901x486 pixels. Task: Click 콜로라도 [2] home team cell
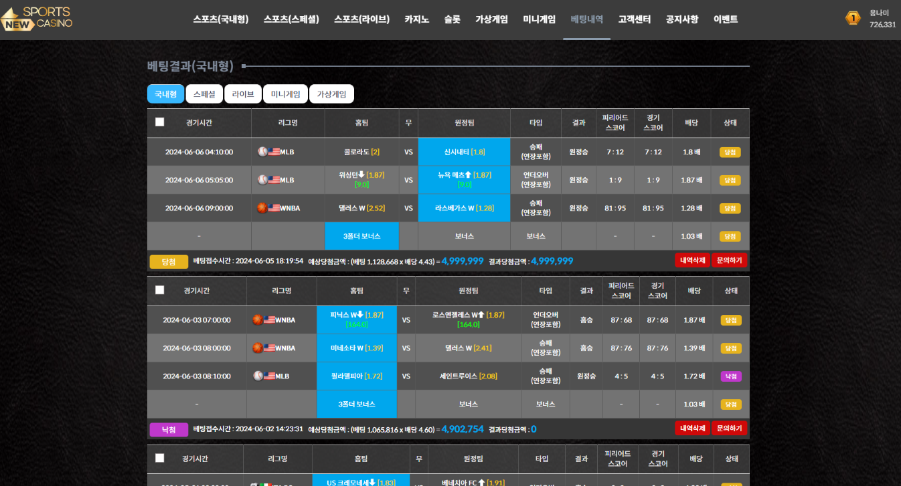pyautogui.click(x=361, y=152)
